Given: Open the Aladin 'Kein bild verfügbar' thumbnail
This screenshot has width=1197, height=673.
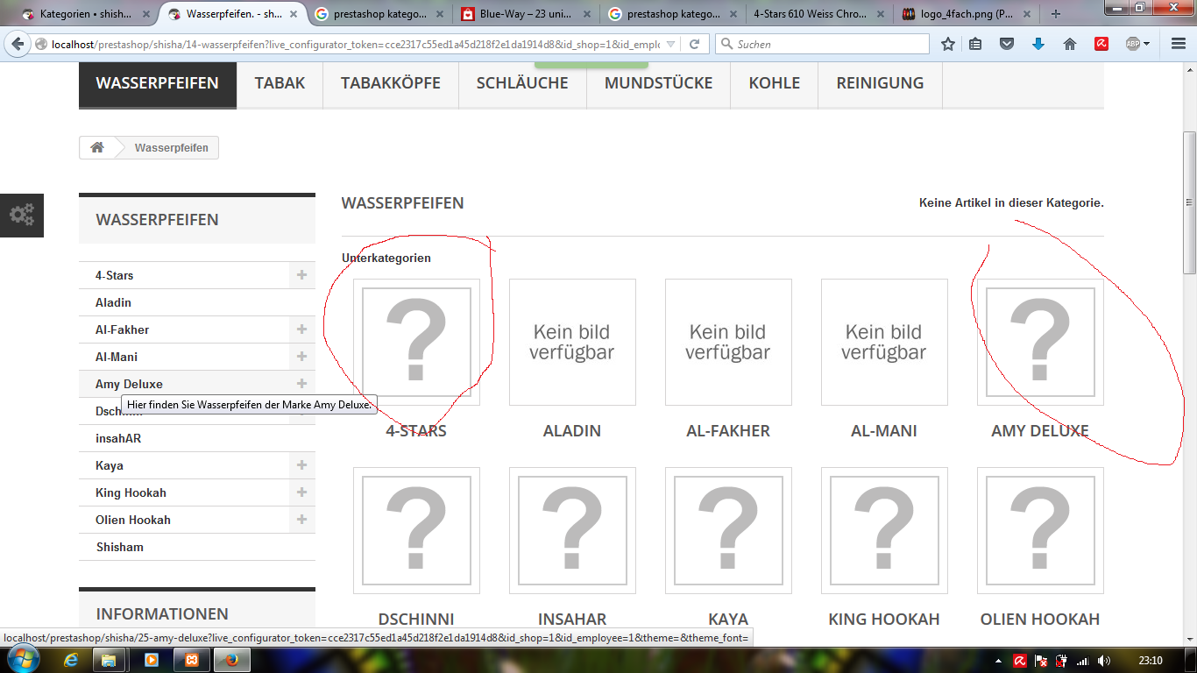Looking at the screenshot, I should [x=572, y=343].
